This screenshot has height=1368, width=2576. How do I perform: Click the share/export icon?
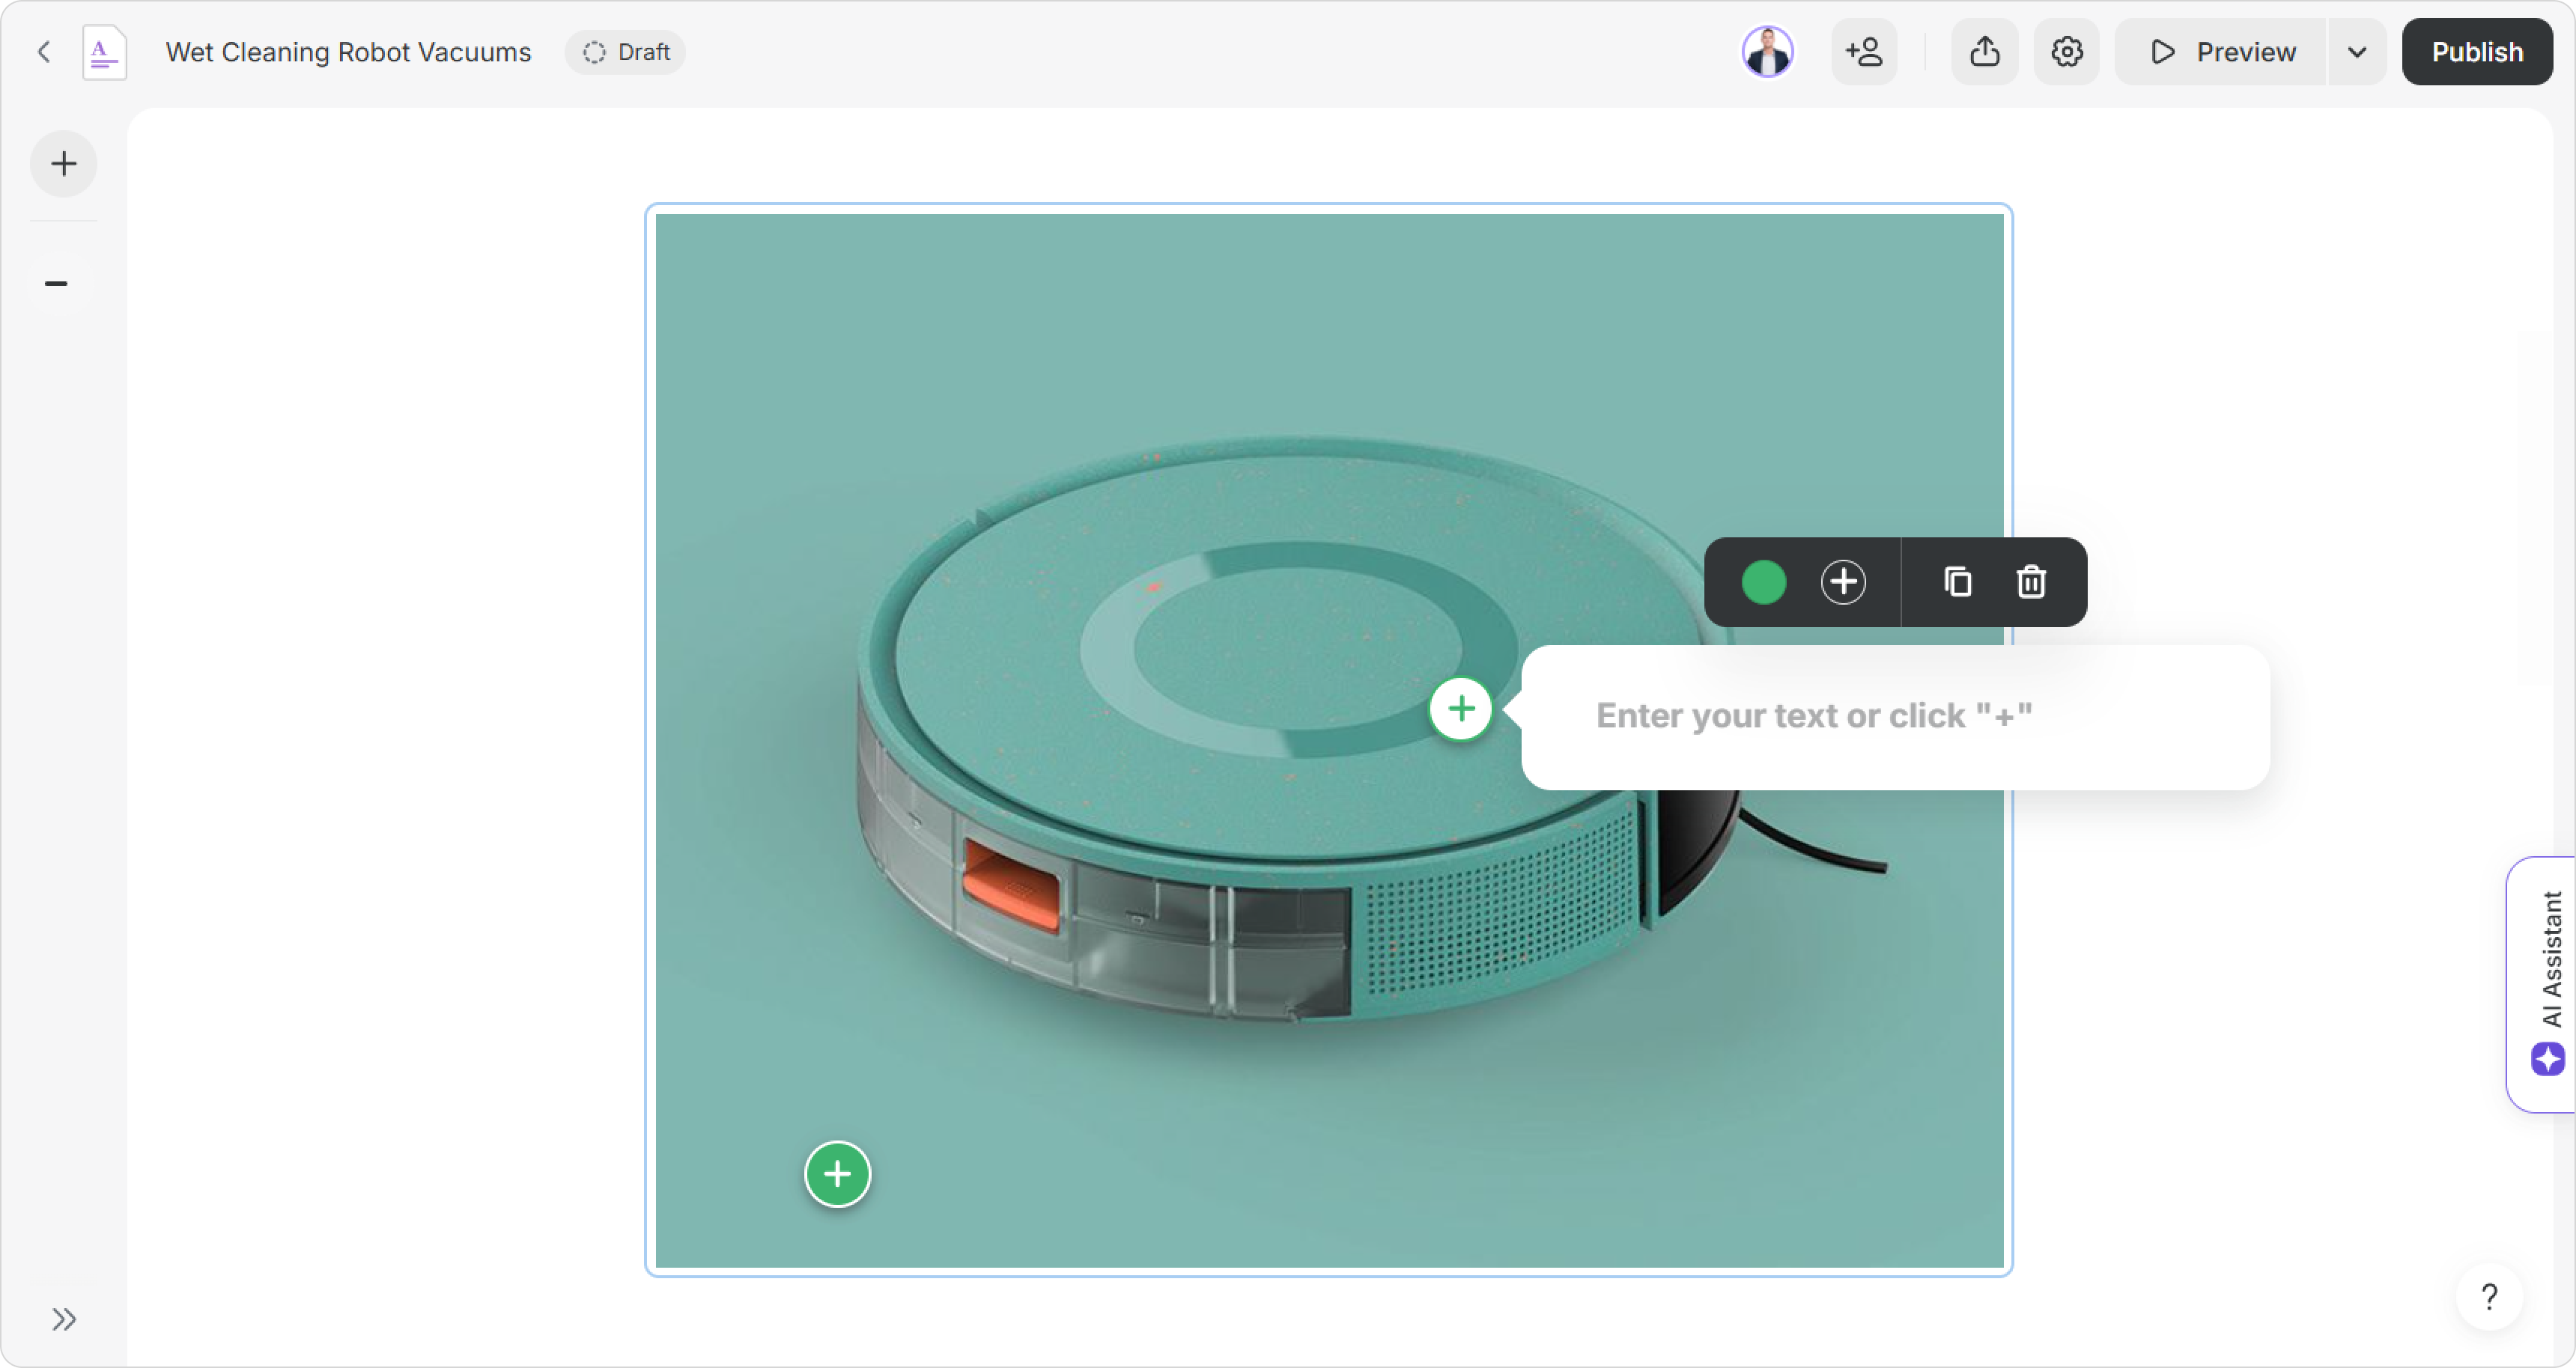[1985, 52]
